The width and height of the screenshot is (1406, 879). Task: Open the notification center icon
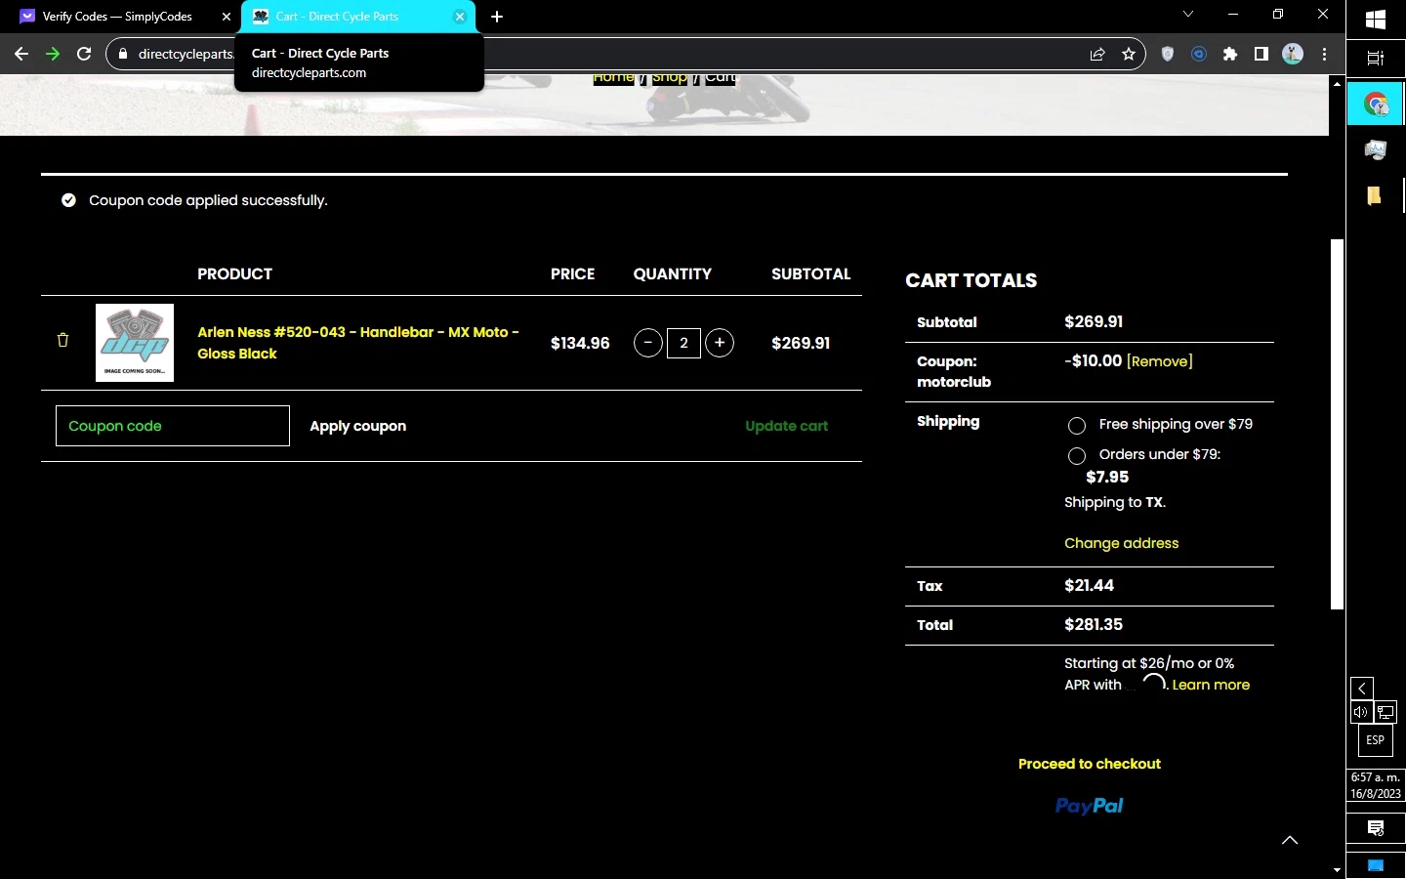point(1376,828)
